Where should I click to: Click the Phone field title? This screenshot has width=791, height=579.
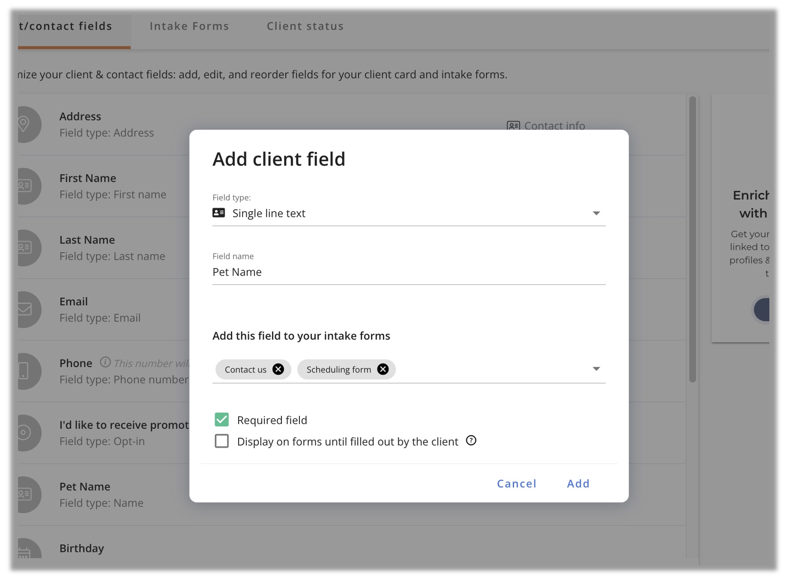pos(76,363)
